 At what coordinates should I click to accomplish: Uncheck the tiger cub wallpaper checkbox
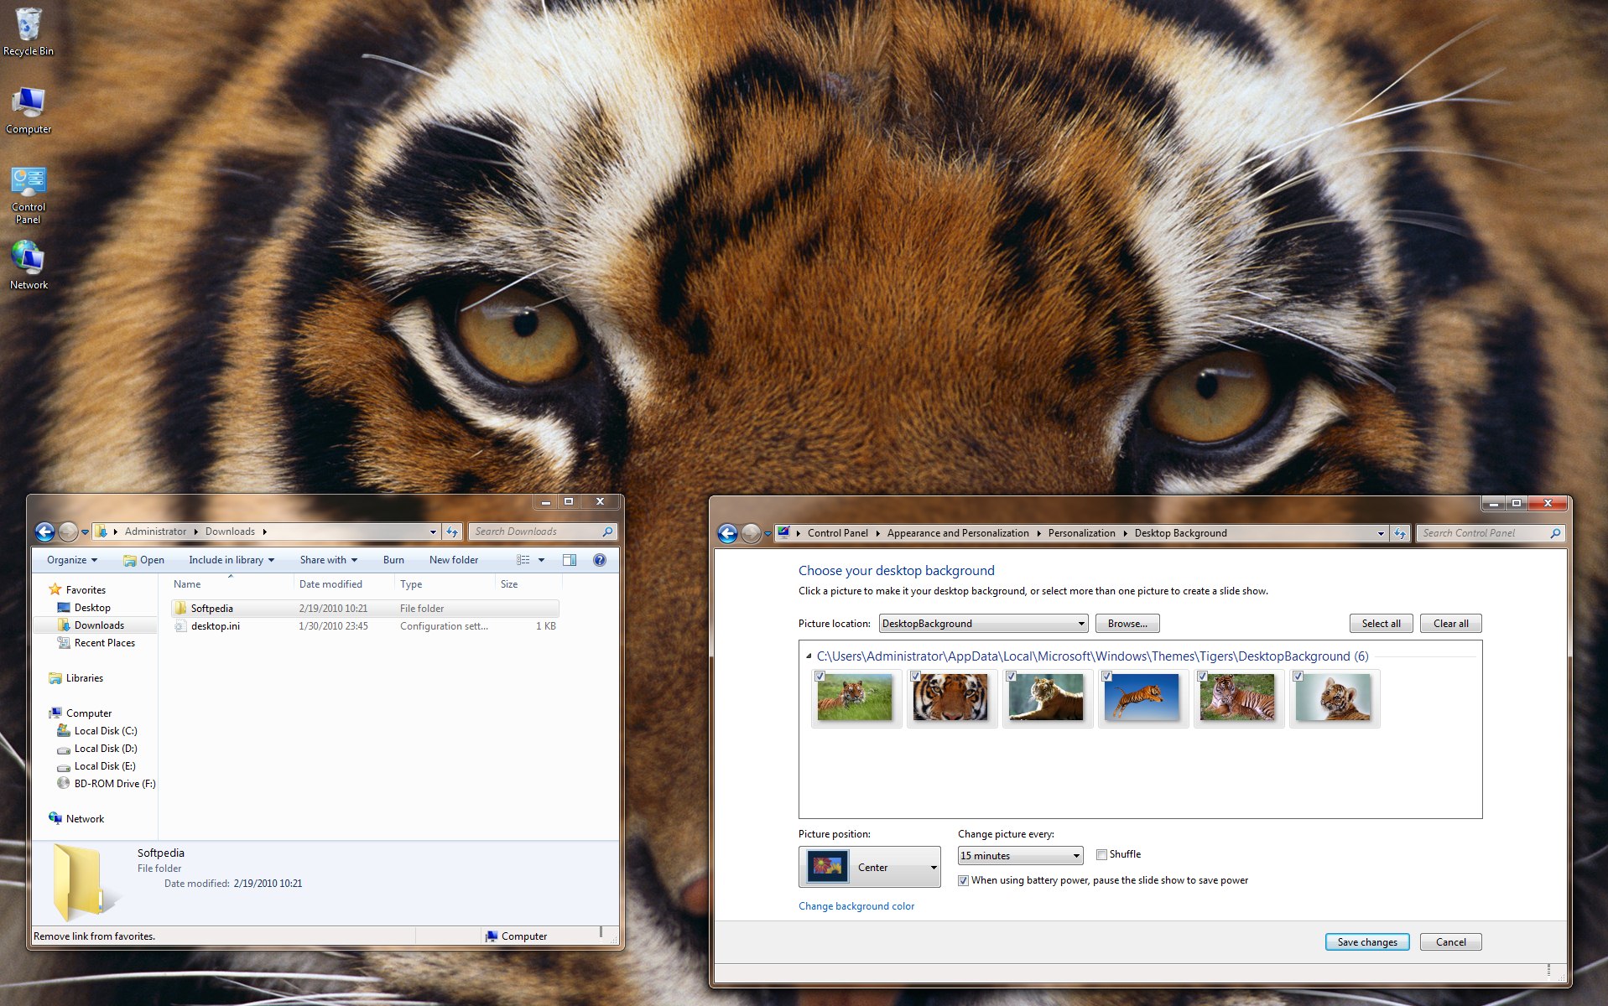click(x=1298, y=677)
